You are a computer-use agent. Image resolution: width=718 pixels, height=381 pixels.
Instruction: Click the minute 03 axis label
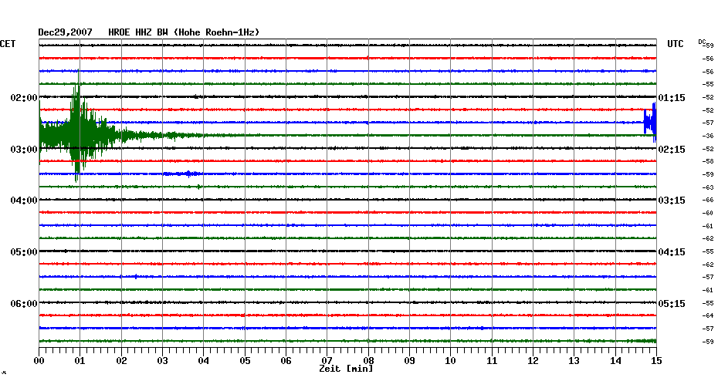pyautogui.click(x=163, y=360)
